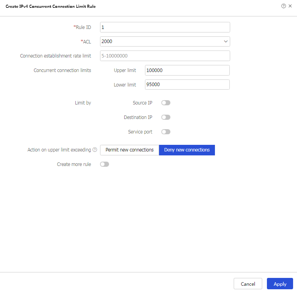Screen dimensions: 297x292
Task: Click the Destination IP label
Action: tap(138, 117)
